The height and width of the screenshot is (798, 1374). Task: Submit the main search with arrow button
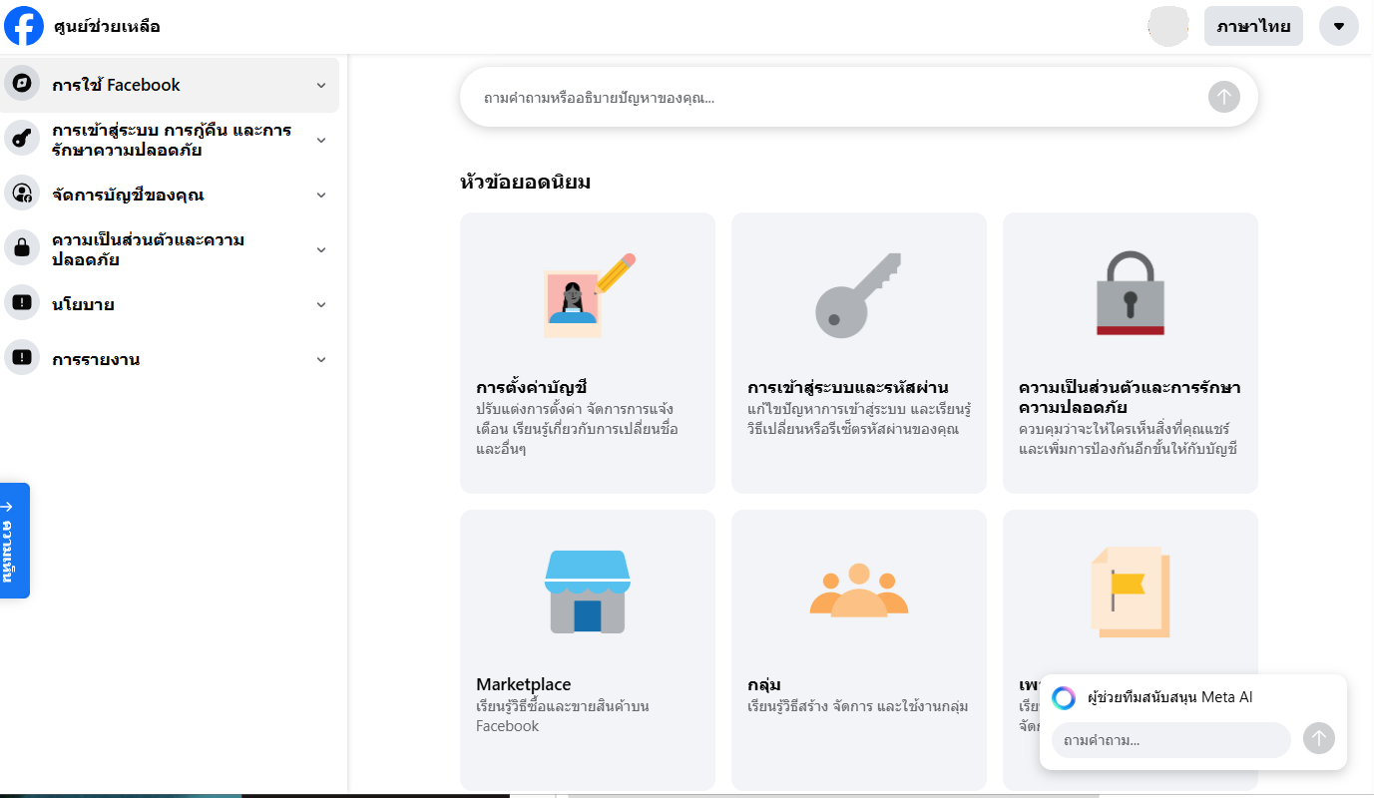[1223, 97]
